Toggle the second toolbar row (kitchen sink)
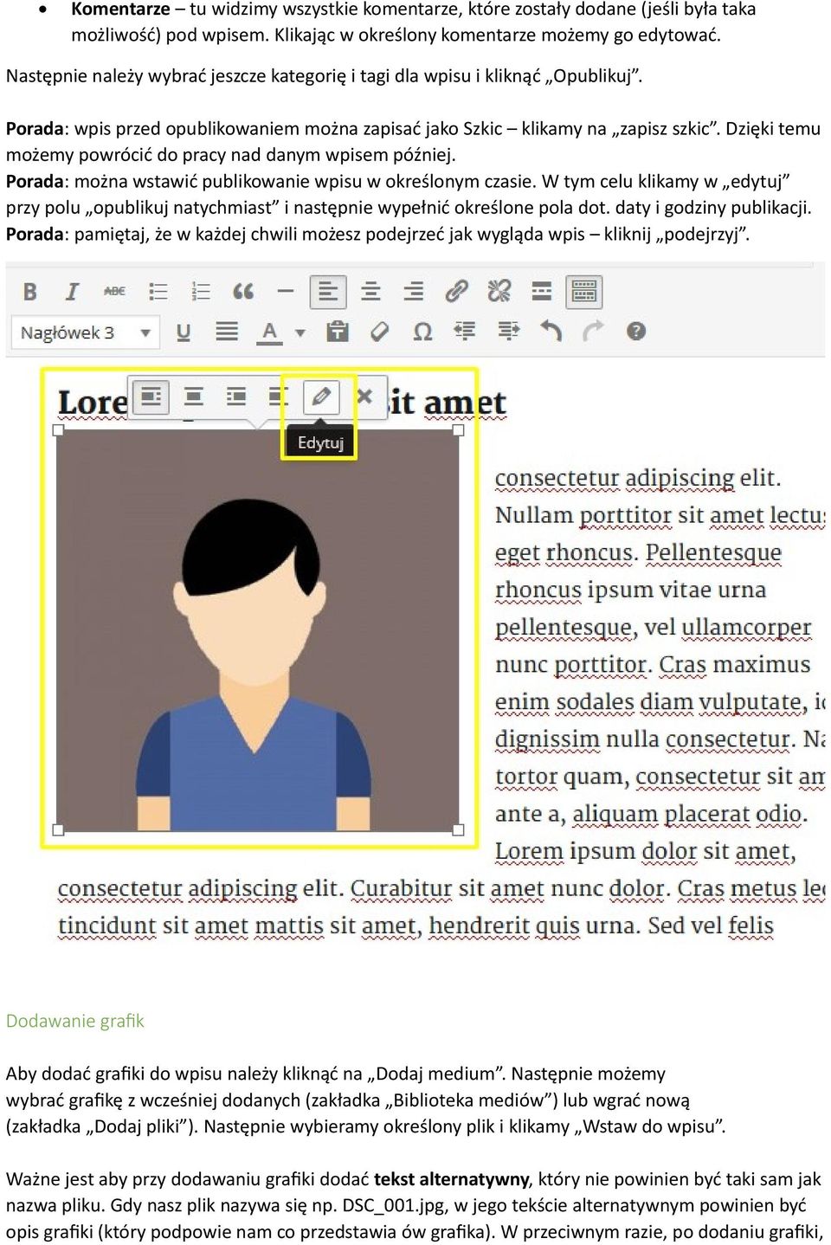This screenshot has height=1245, width=831. point(584,292)
